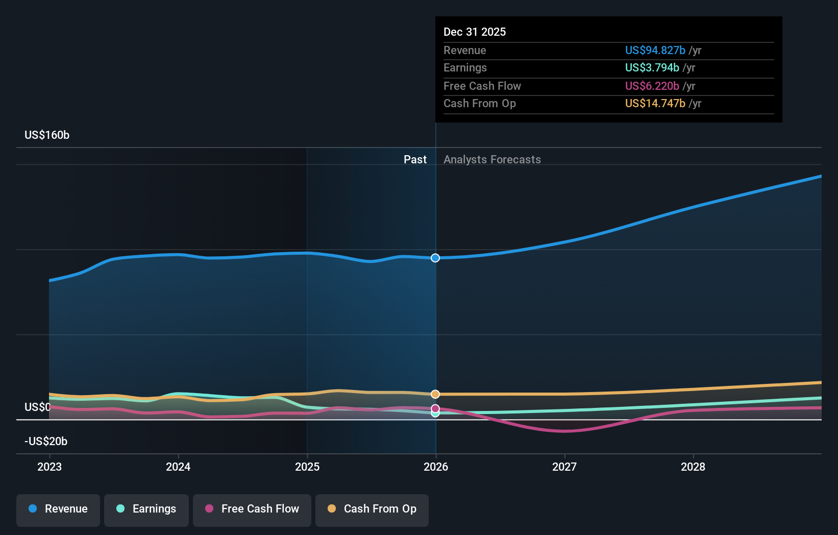Click the US$160b axis label
The height and width of the screenshot is (535, 838).
(46, 135)
